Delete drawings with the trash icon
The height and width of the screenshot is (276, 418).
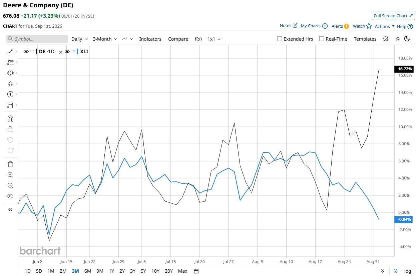tap(10, 164)
